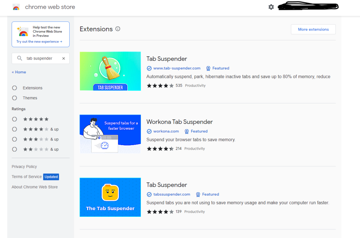Click the preview banner rainbow icon
360x238 pixels.
[x=23, y=32]
